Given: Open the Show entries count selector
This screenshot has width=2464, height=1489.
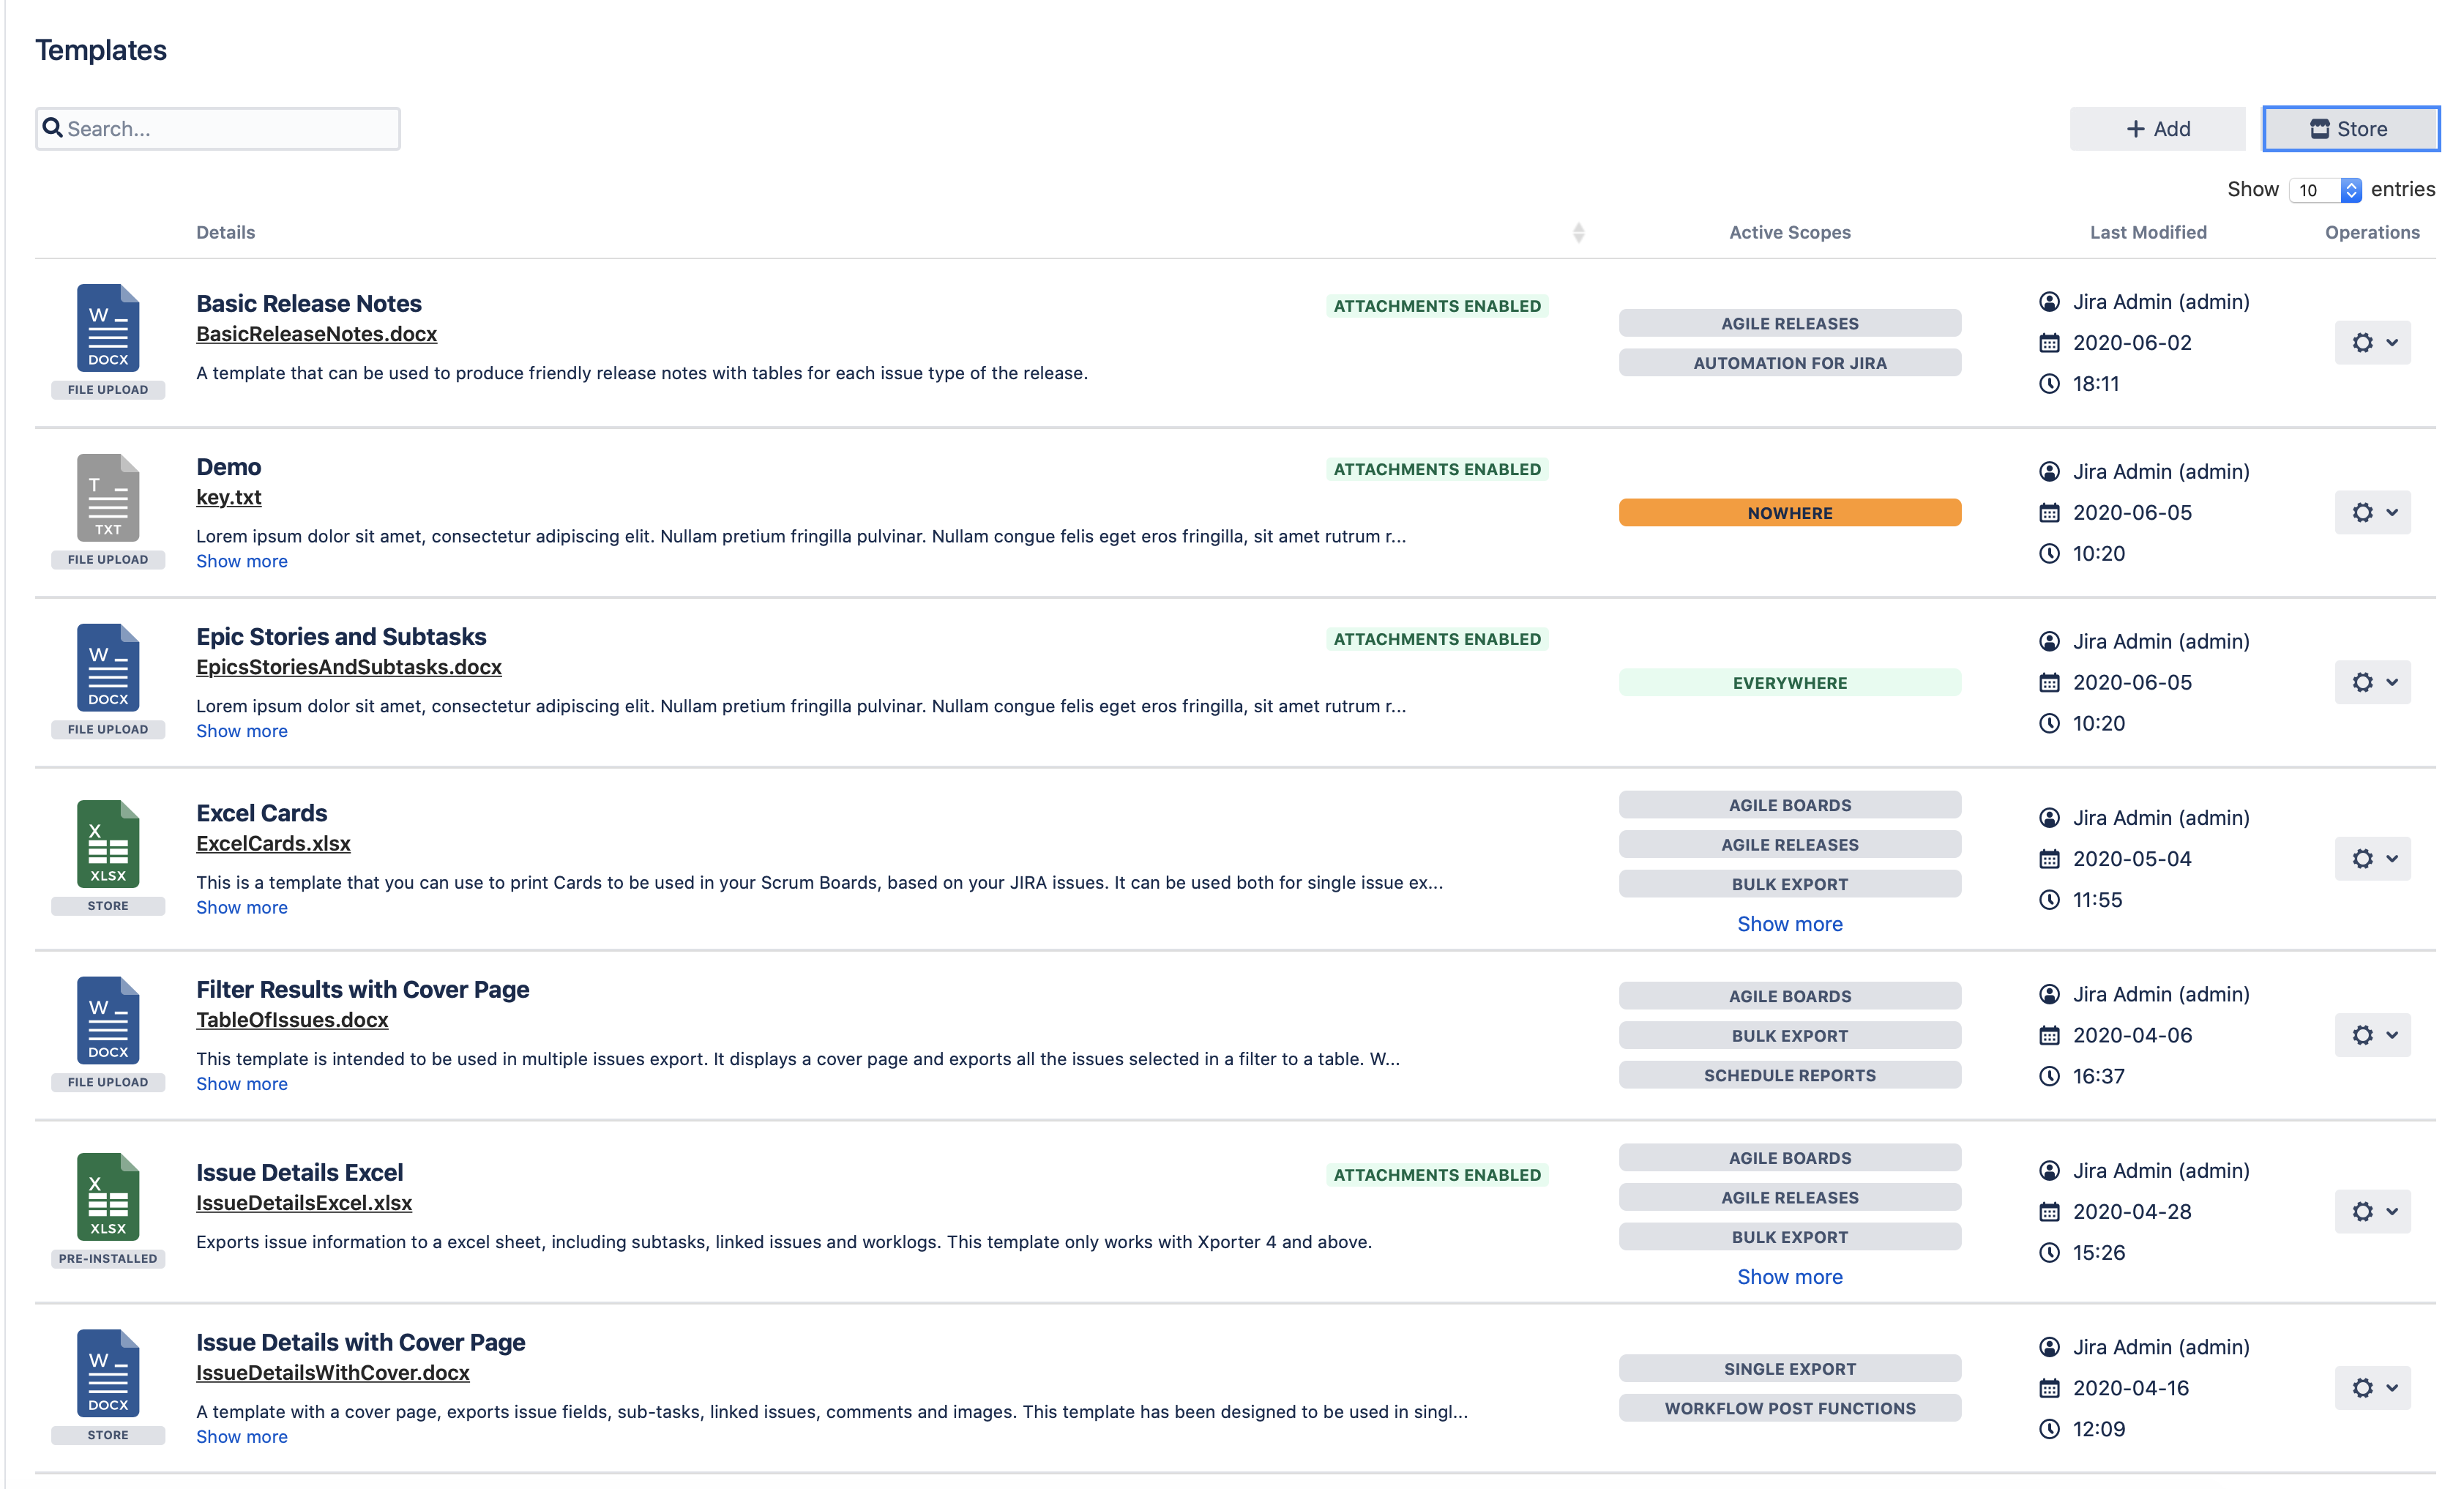Looking at the screenshot, I should 2325,190.
